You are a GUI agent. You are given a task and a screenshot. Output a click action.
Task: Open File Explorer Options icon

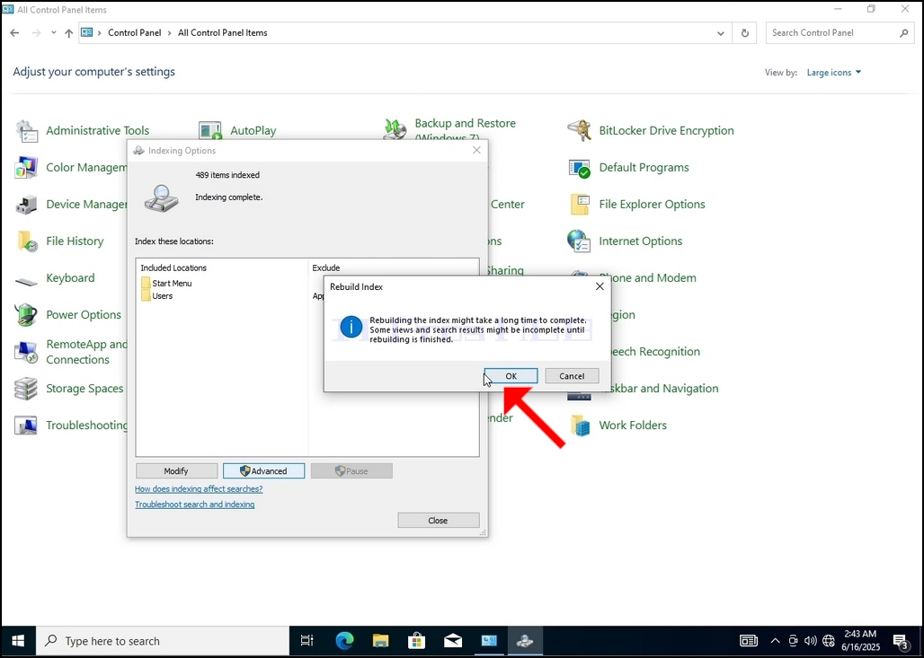(579, 205)
